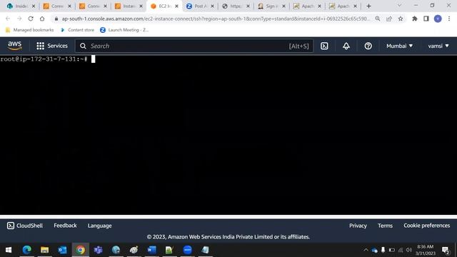Open the Launch Meeting bookmark
457x257 pixels.
124,30
